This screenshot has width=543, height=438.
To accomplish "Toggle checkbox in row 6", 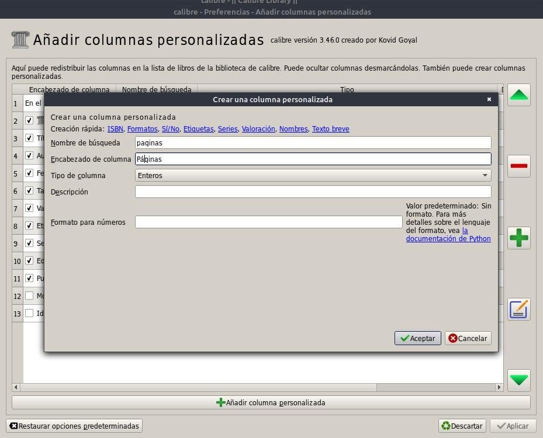I will point(29,190).
